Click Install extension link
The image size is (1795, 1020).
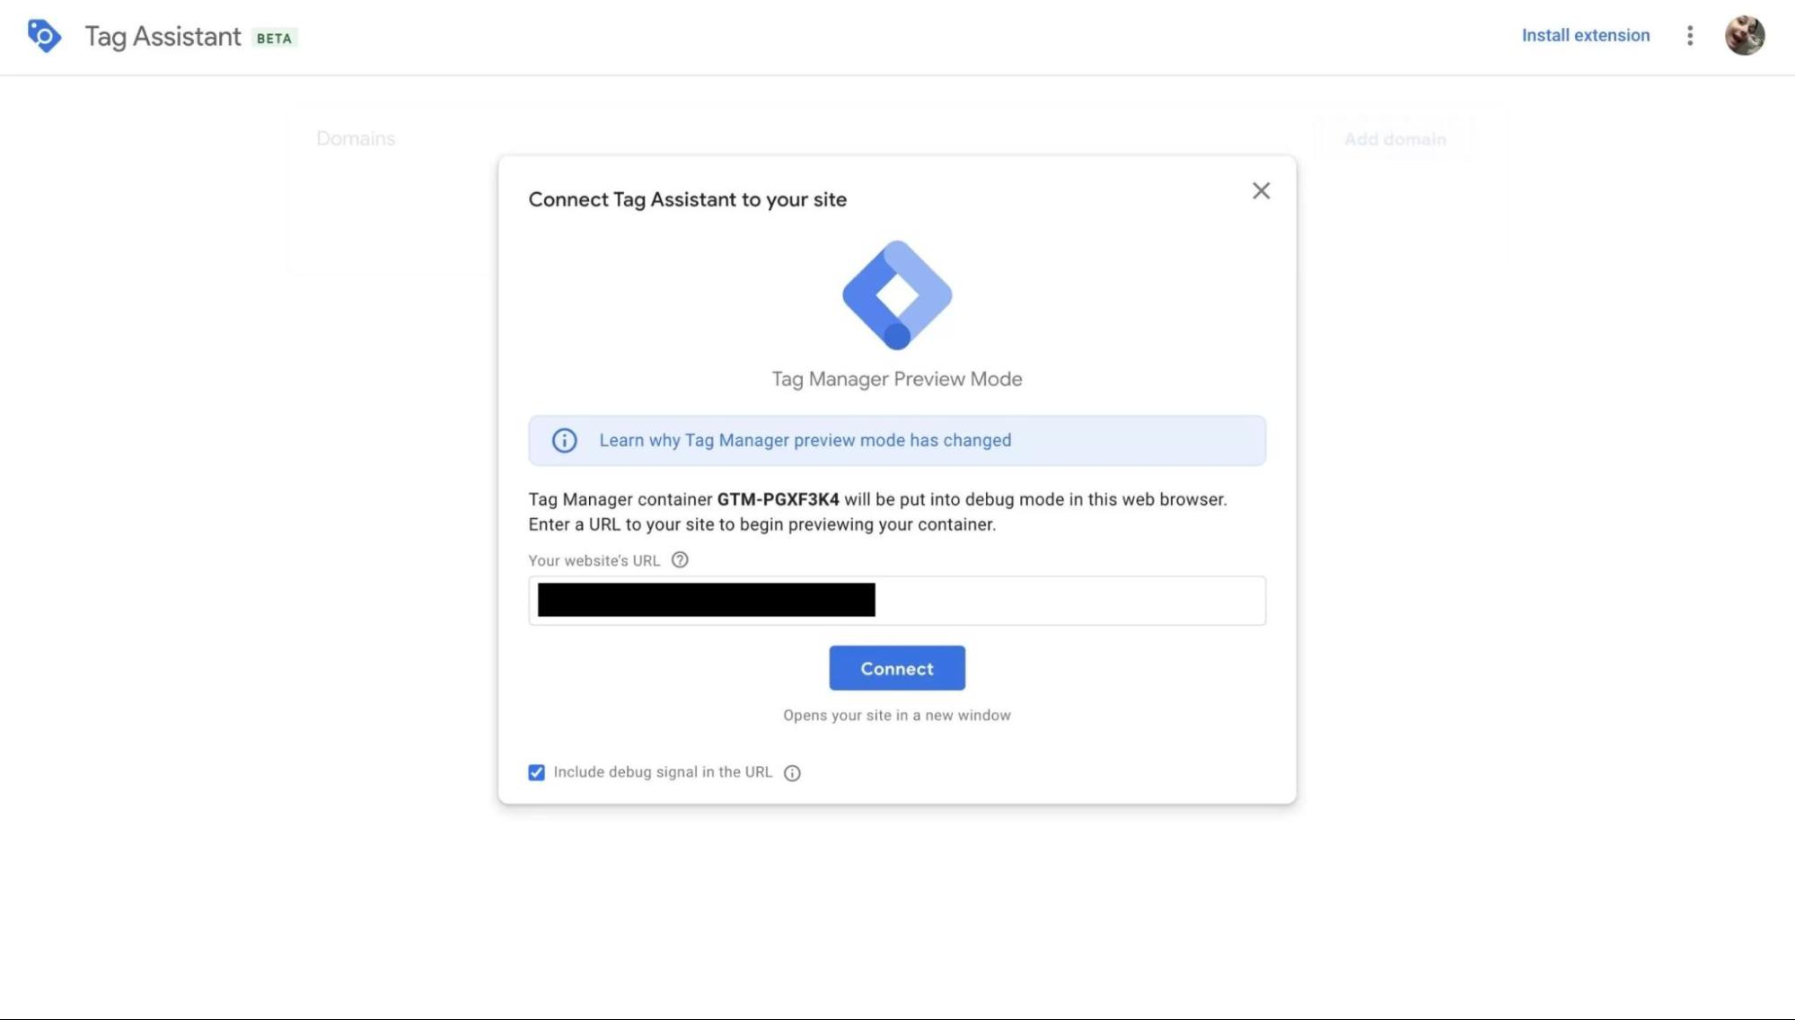(1586, 35)
